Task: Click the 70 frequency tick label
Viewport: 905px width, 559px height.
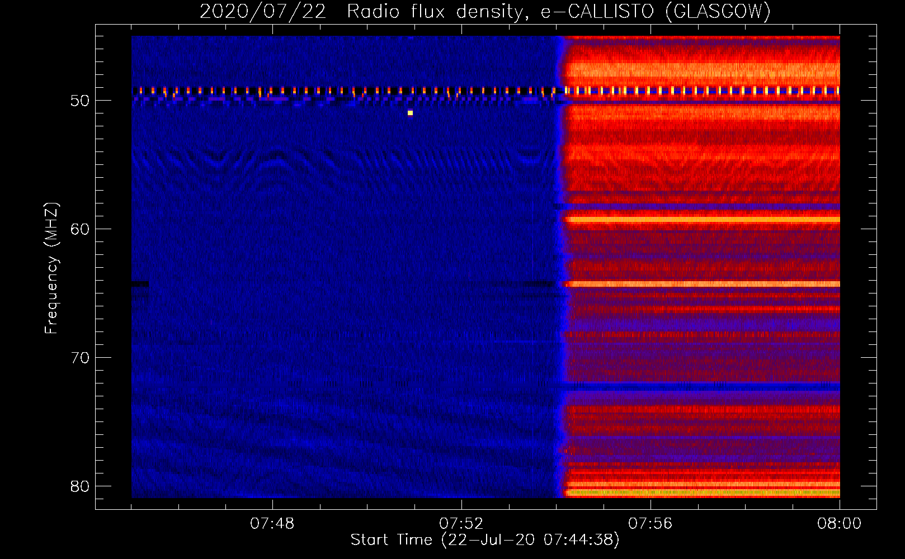Action: [x=80, y=358]
